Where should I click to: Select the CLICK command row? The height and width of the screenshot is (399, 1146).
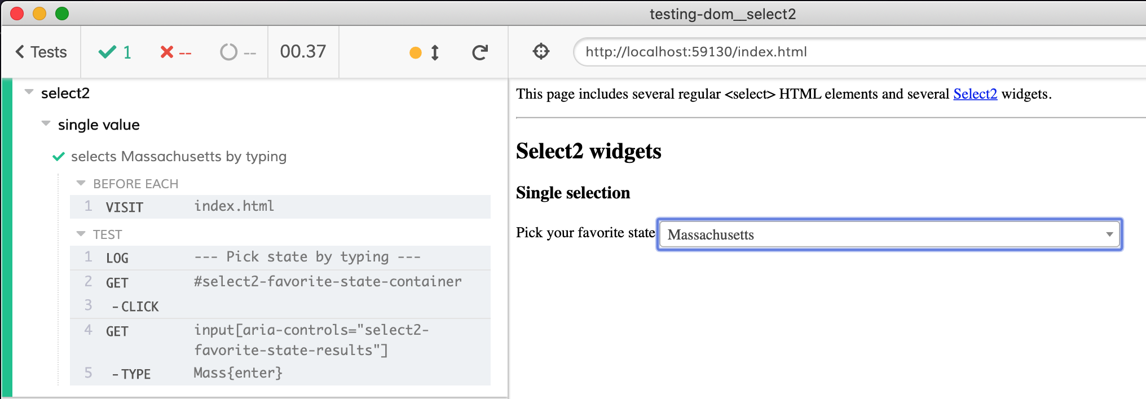tap(280, 306)
